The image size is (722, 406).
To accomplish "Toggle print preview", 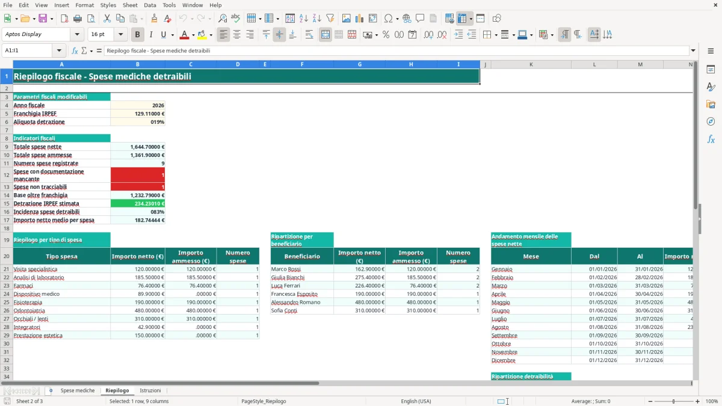I will point(91,19).
